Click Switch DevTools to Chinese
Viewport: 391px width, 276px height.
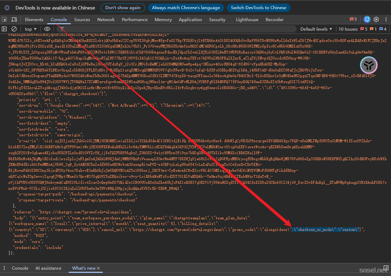coord(258,8)
